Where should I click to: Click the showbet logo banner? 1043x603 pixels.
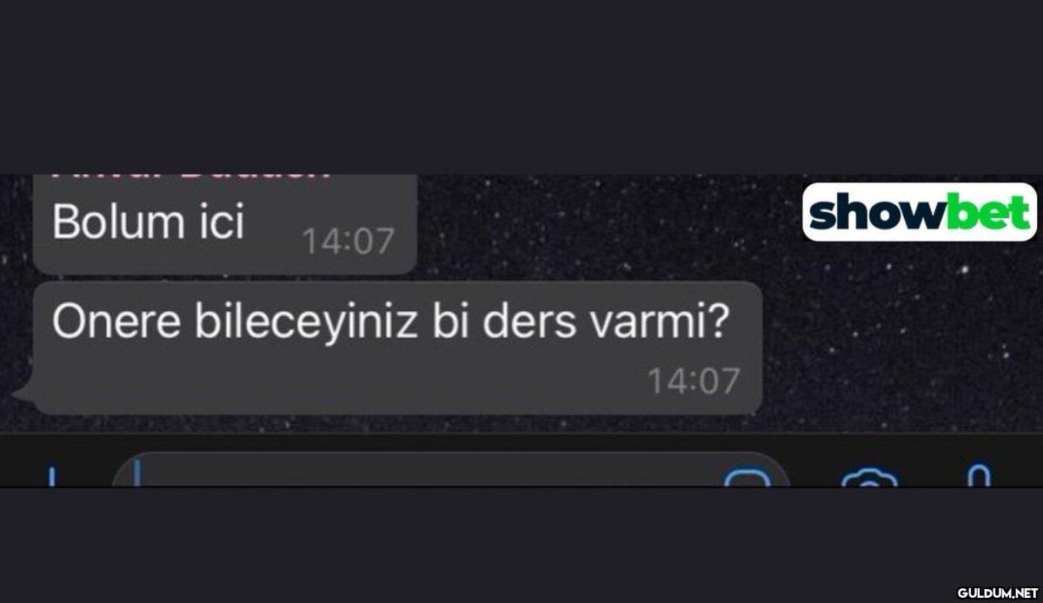pyautogui.click(x=919, y=211)
